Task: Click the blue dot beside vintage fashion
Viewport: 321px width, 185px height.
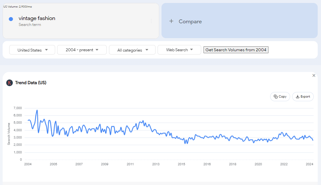Action: pyautogui.click(x=11, y=19)
